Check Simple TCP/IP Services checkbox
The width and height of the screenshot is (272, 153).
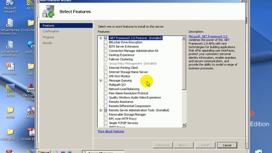[x=105, y=123]
